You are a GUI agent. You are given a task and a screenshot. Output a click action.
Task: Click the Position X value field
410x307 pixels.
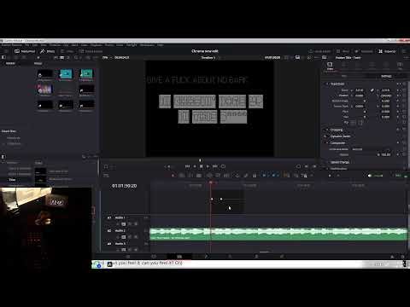(x=360, y=96)
